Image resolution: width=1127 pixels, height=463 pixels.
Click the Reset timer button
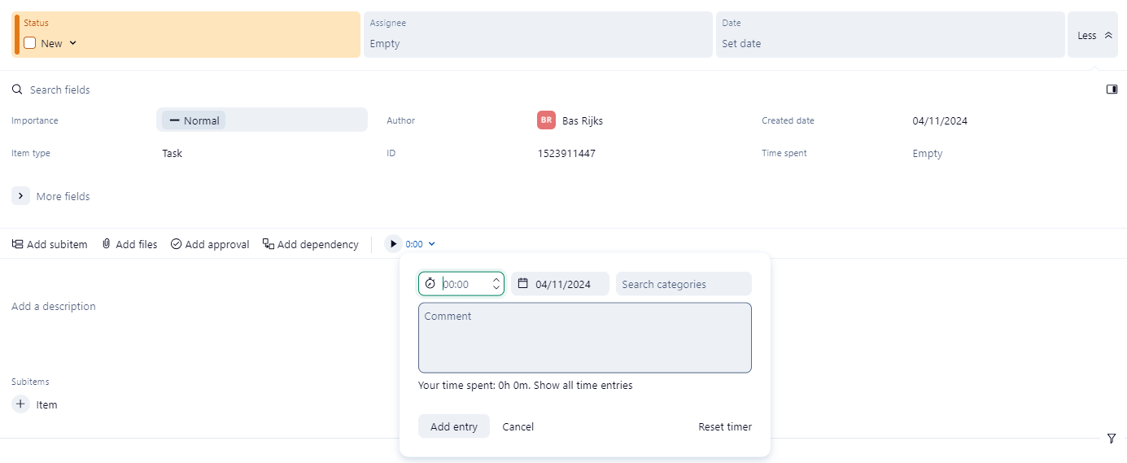pyautogui.click(x=725, y=426)
